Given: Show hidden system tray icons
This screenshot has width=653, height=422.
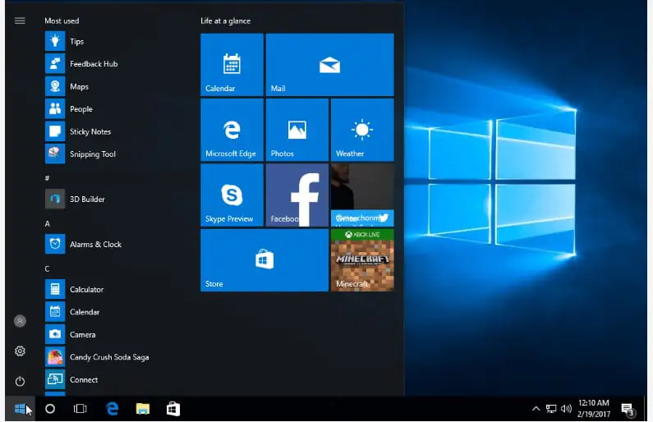Looking at the screenshot, I should tap(536, 408).
